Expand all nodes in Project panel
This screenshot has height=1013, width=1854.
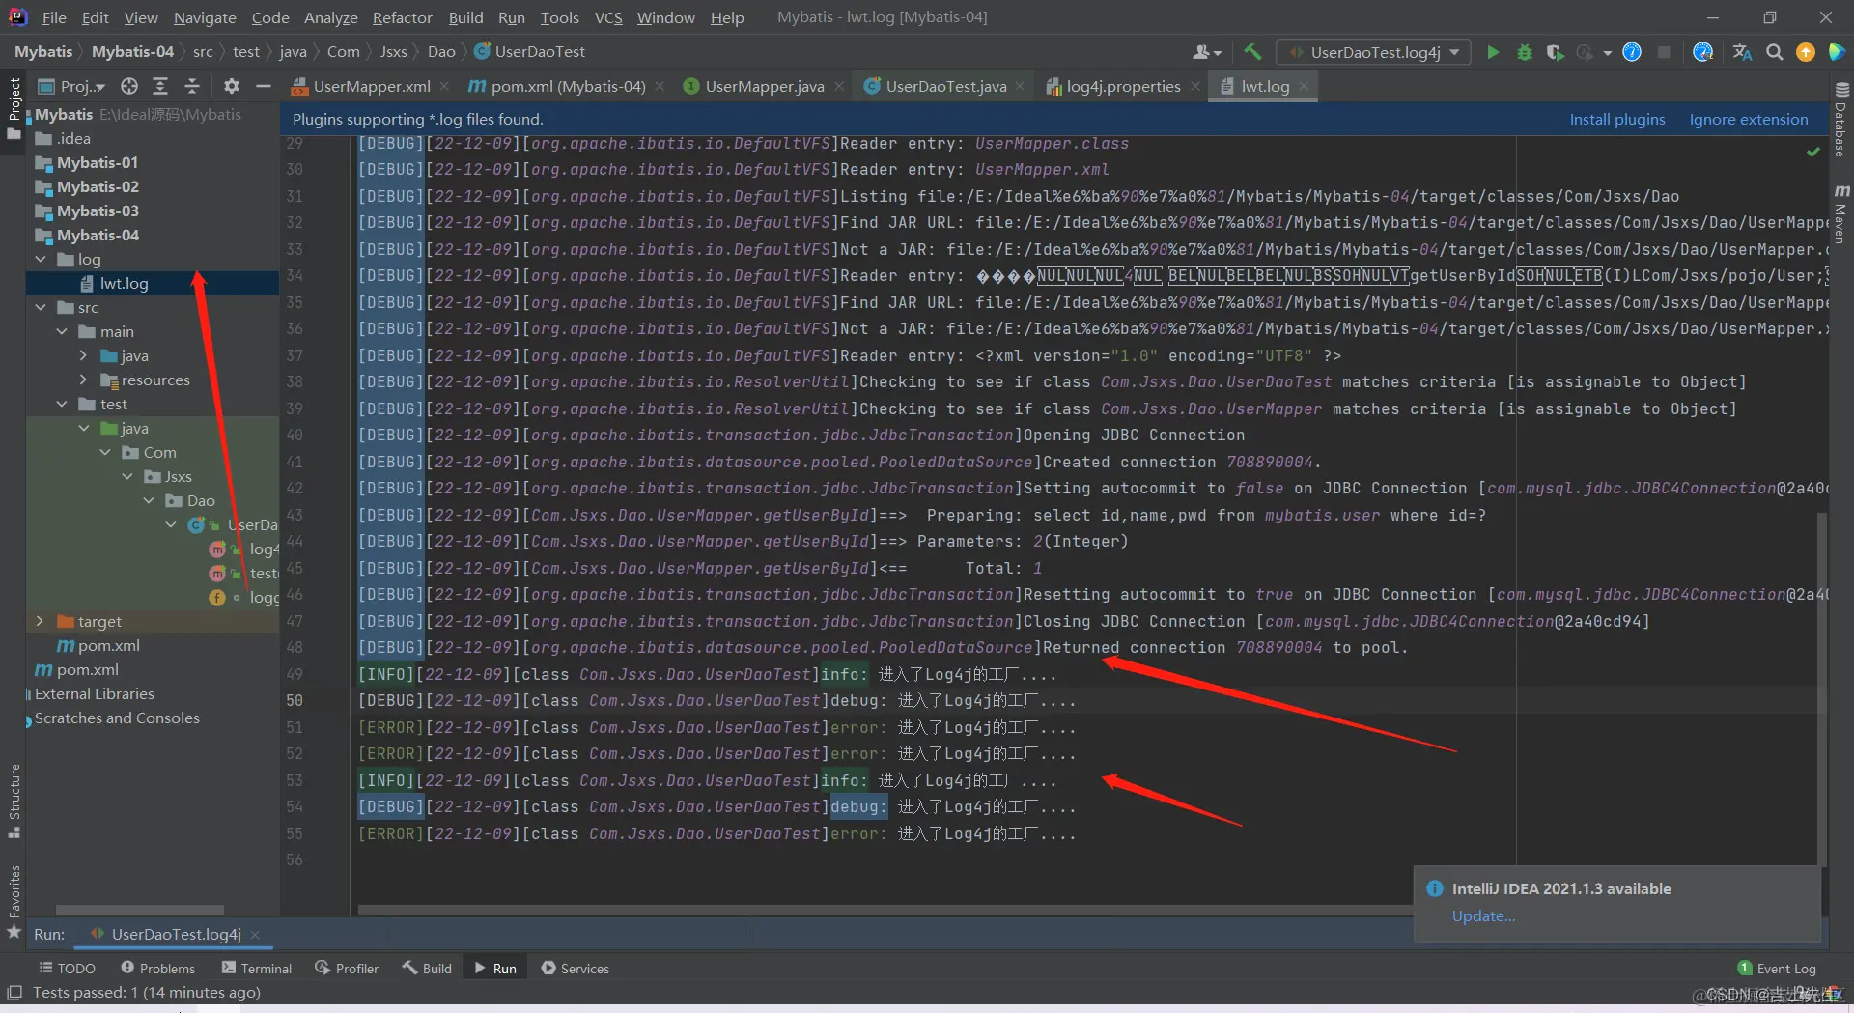pyautogui.click(x=160, y=86)
